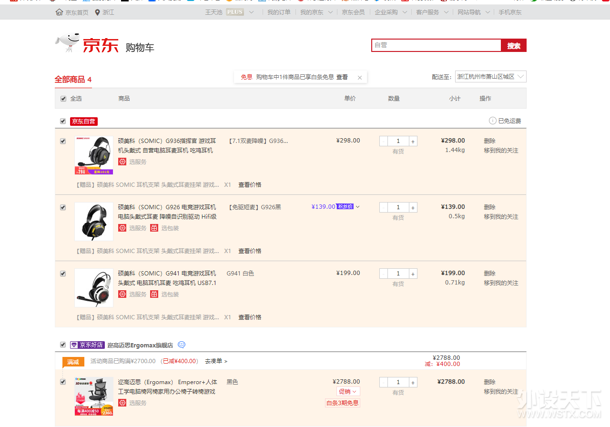Focus the search field containing 自营

436,45
